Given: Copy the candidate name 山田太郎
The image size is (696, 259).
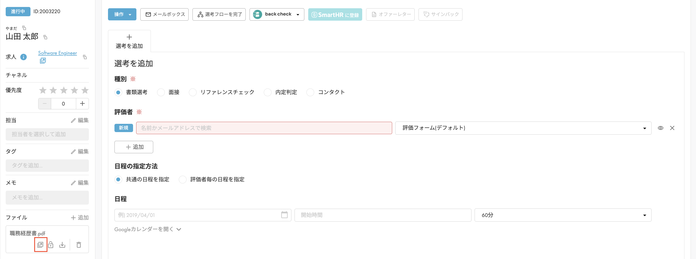Looking at the screenshot, I should coord(45,37).
